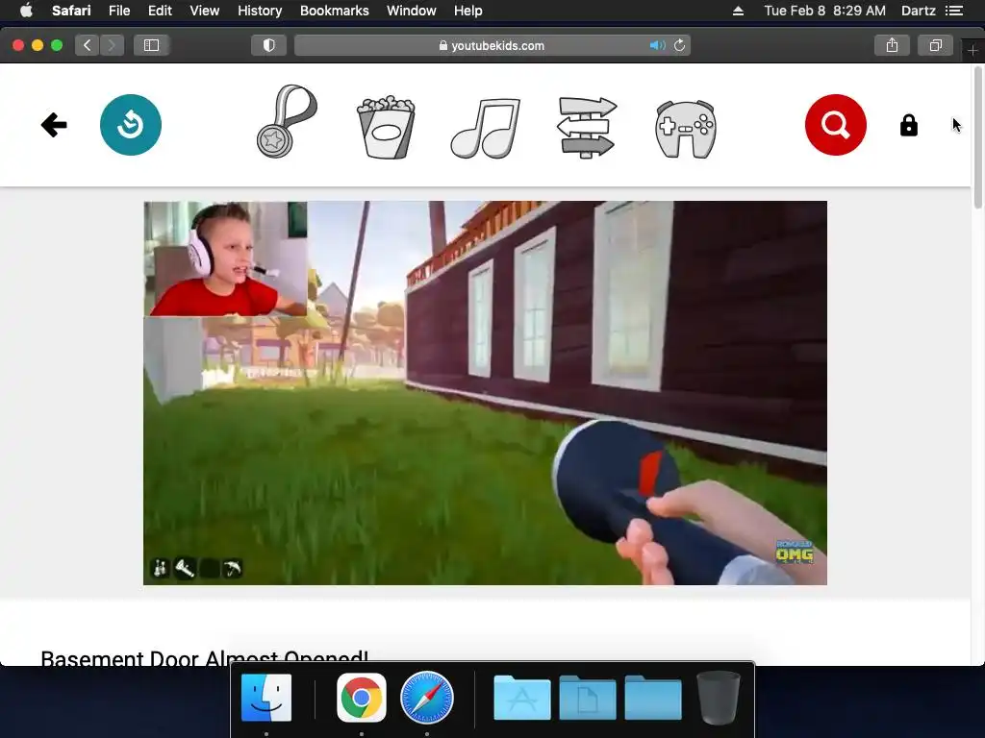Open the Apple menu
This screenshot has height=738, width=985.
point(26,11)
